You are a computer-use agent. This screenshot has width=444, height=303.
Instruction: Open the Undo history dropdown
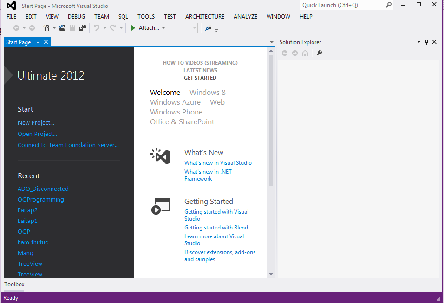(105, 28)
